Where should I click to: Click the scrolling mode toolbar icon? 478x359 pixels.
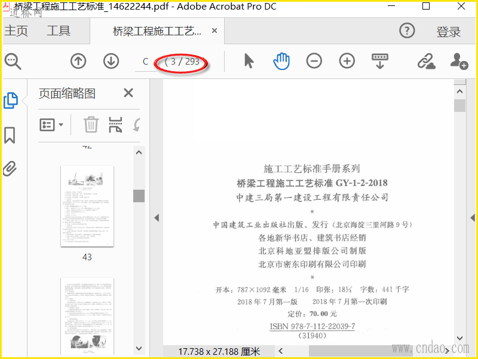click(x=380, y=61)
